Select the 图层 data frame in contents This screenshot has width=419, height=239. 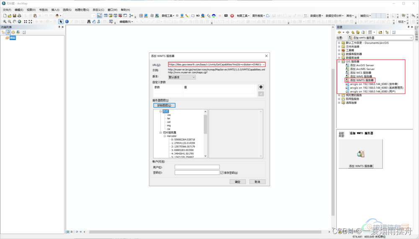click(x=13, y=38)
